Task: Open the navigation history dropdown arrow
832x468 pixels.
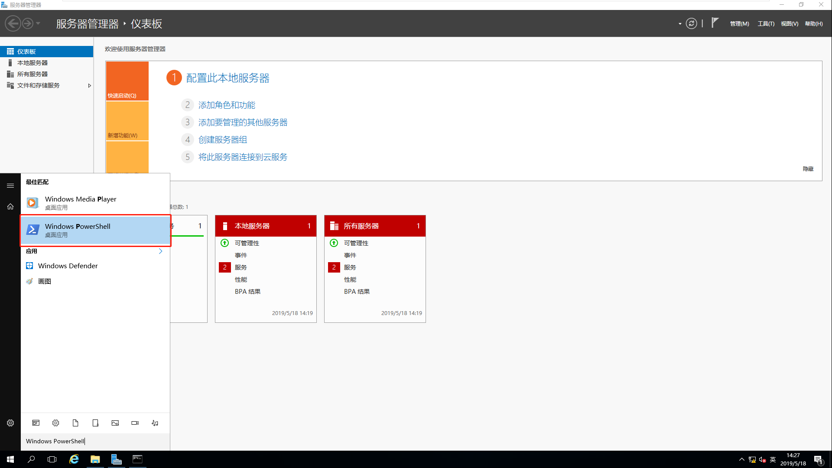Action: [38, 23]
